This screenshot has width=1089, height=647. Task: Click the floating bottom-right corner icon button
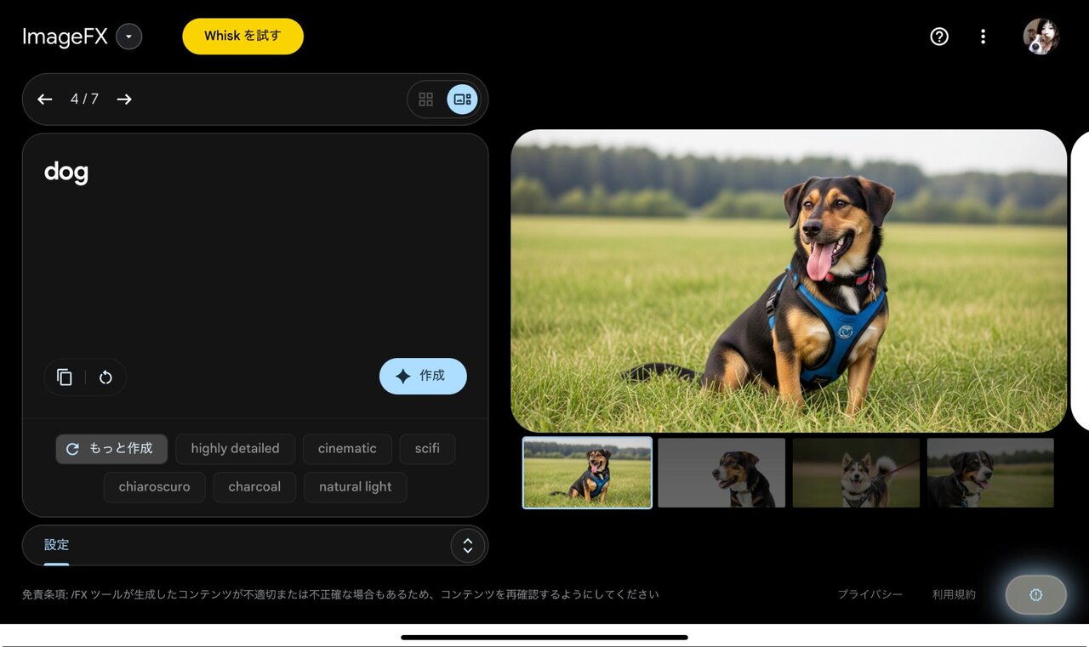tap(1035, 595)
